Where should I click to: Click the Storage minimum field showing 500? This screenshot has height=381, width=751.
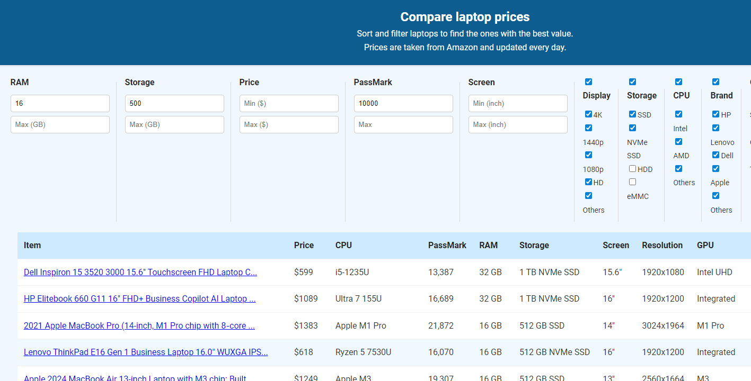click(174, 103)
